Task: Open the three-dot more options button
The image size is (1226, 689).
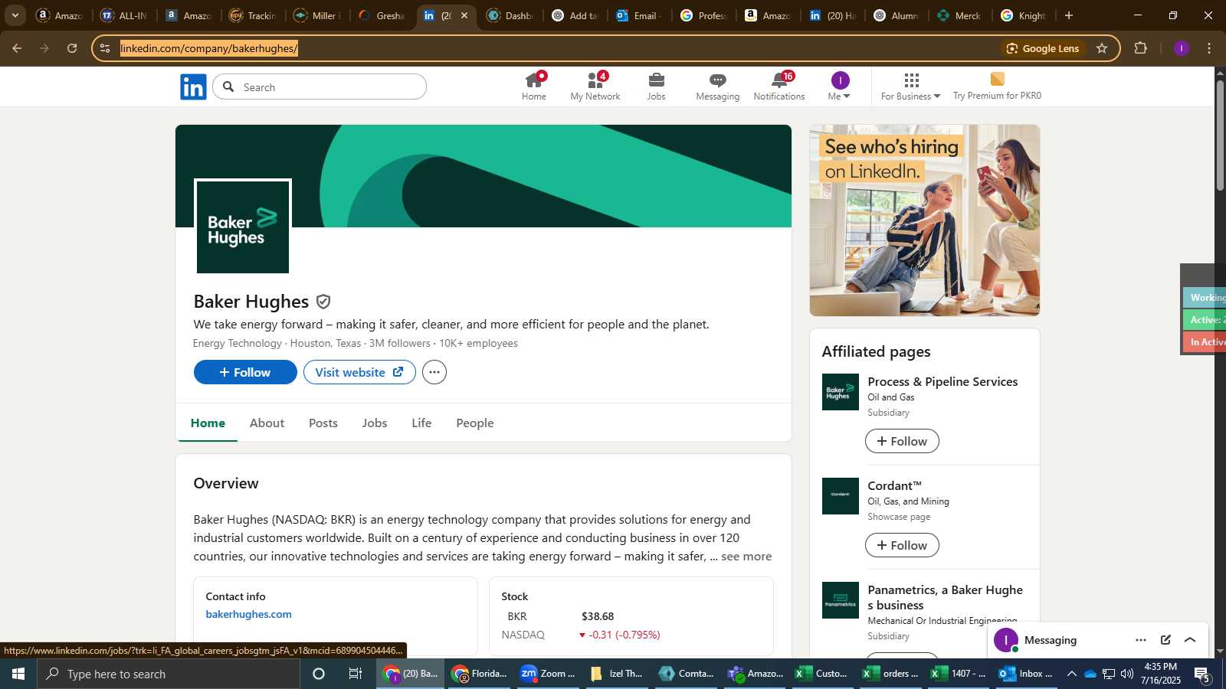Action: point(434,372)
